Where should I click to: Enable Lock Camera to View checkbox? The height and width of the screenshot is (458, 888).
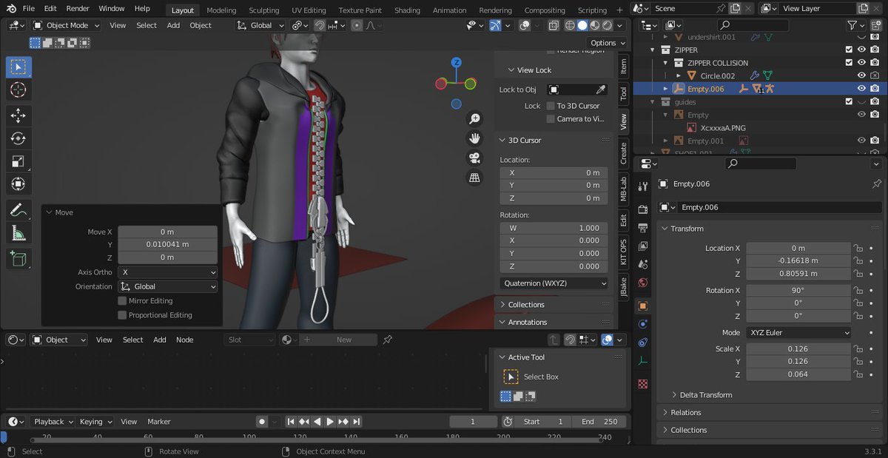[x=551, y=118]
